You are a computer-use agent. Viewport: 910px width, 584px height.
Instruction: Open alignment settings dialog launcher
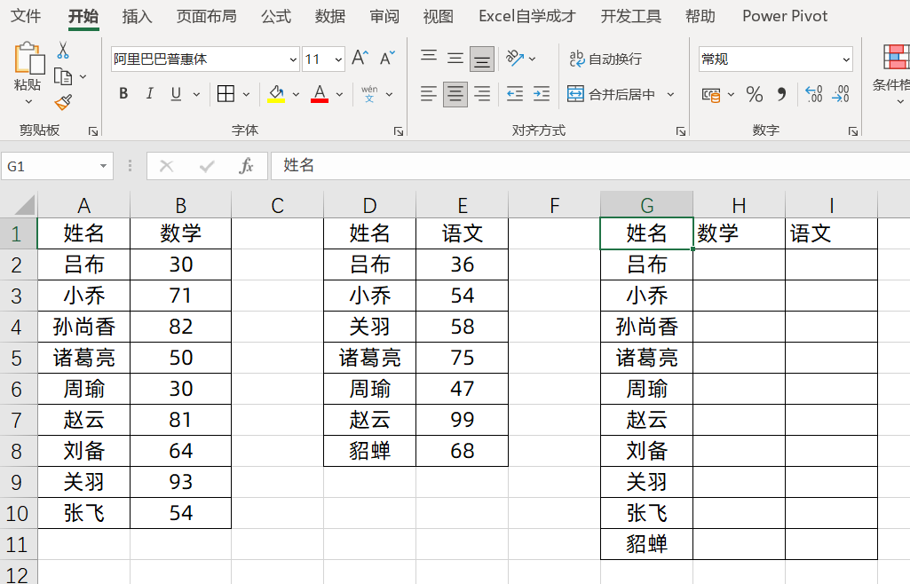pyautogui.click(x=681, y=131)
